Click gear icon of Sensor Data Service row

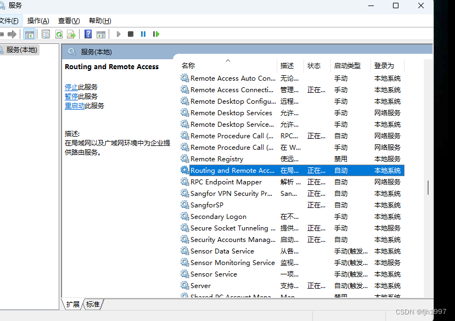click(x=184, y=251)
